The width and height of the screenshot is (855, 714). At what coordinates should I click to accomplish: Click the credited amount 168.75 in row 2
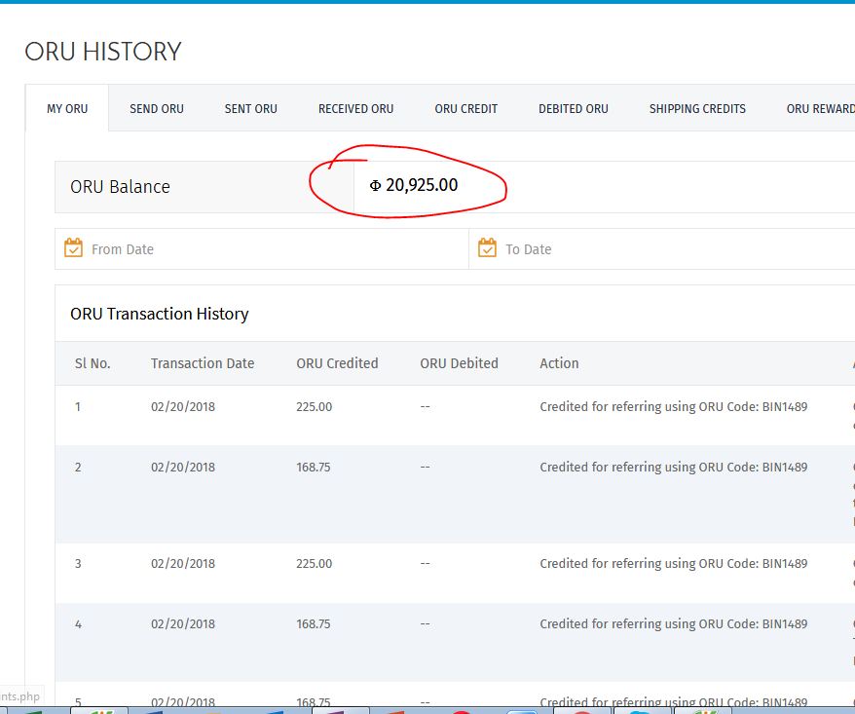point(314,467)
